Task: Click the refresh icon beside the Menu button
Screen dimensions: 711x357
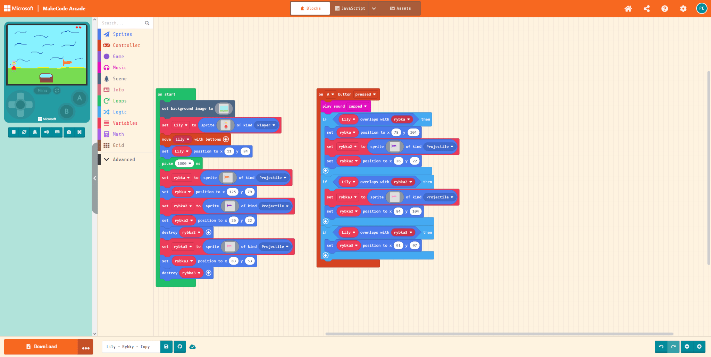Action: [x=57, y=91]
